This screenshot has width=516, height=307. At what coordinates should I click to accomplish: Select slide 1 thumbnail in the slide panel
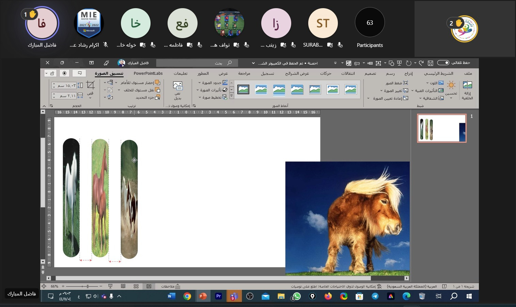(x=442, y=128)
